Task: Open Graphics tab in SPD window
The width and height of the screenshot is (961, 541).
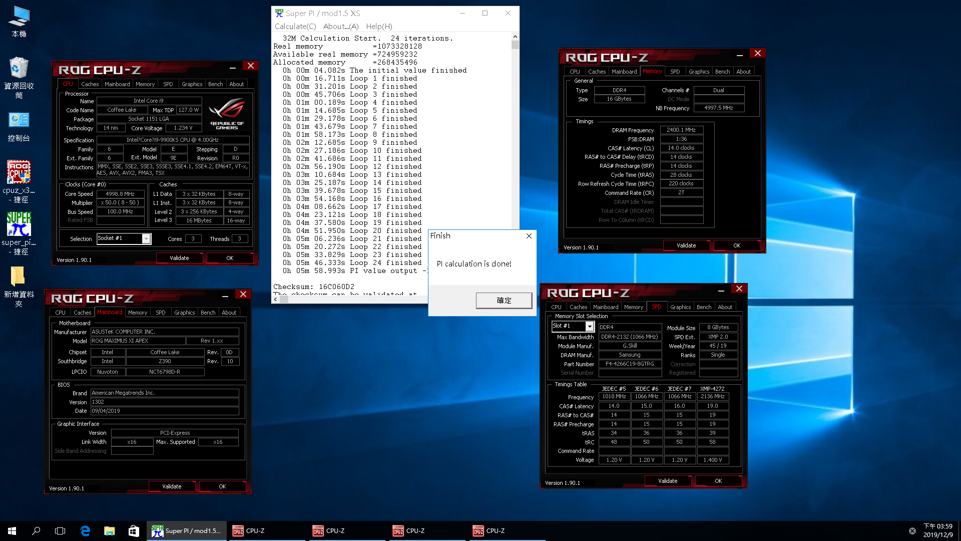Action: point(680,307)
